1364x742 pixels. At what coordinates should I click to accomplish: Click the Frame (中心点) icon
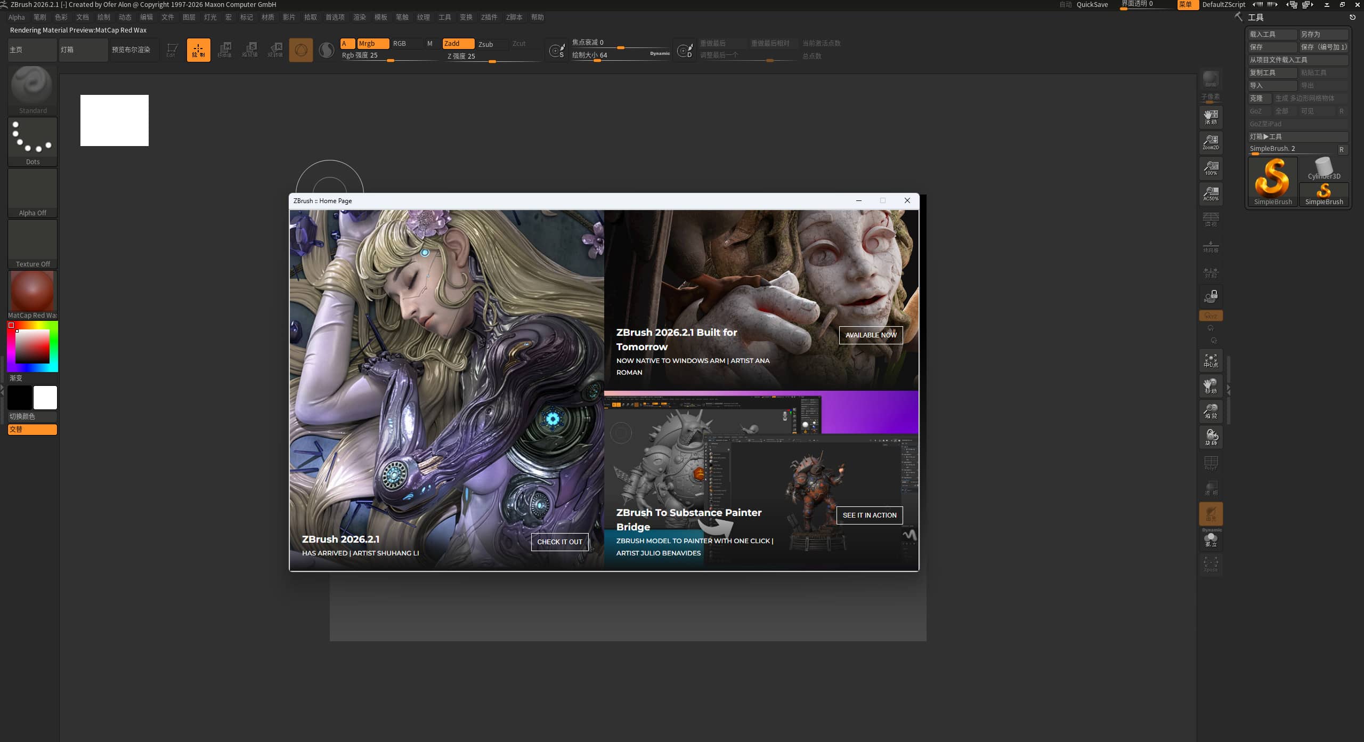click(1211, 360)
